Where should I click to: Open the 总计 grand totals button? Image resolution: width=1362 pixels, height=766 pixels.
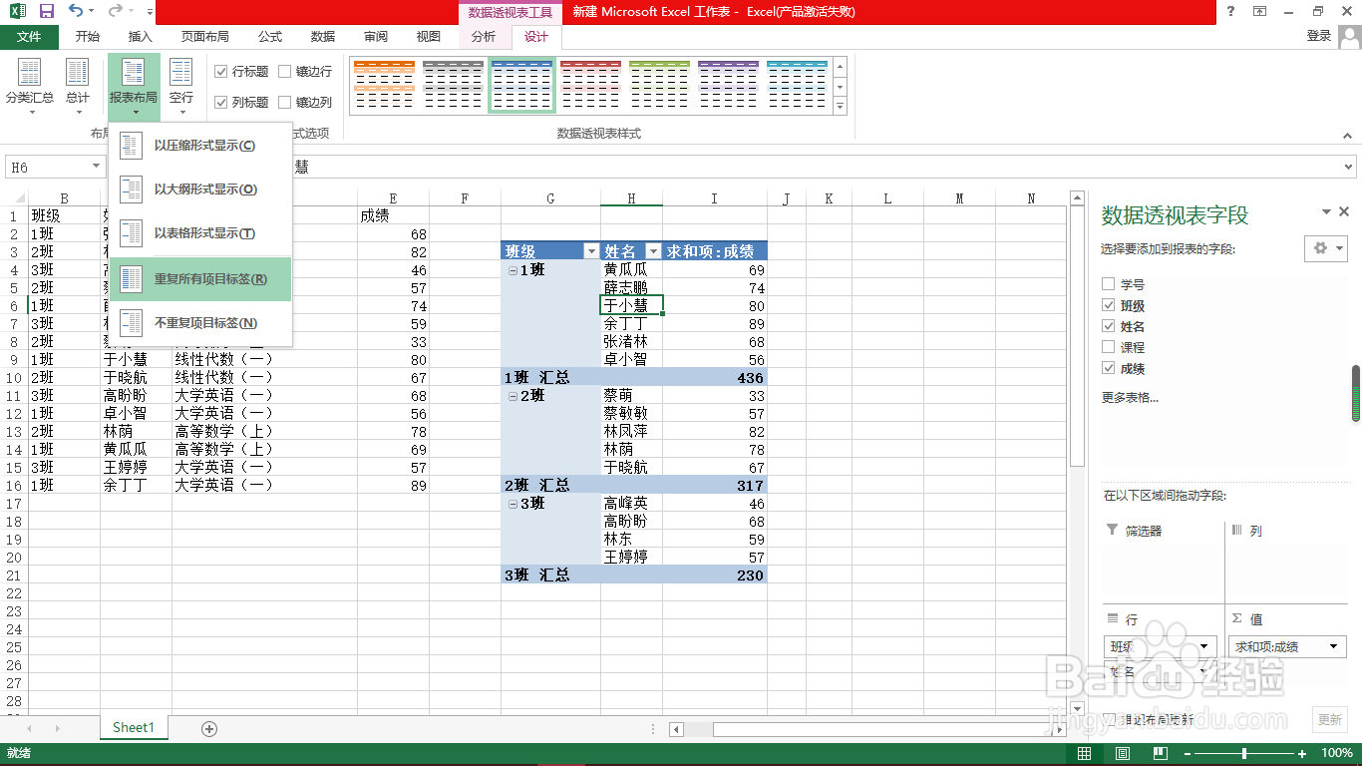78,86
